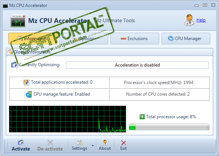Click the Help doctor icon
The image size is (219, 156).
[189, 20]
